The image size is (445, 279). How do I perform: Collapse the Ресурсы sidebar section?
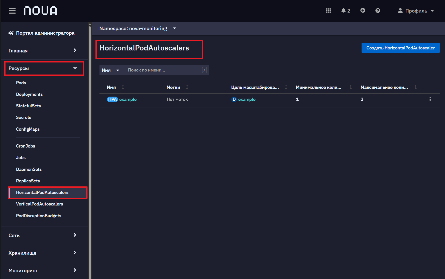coord(44,68)
